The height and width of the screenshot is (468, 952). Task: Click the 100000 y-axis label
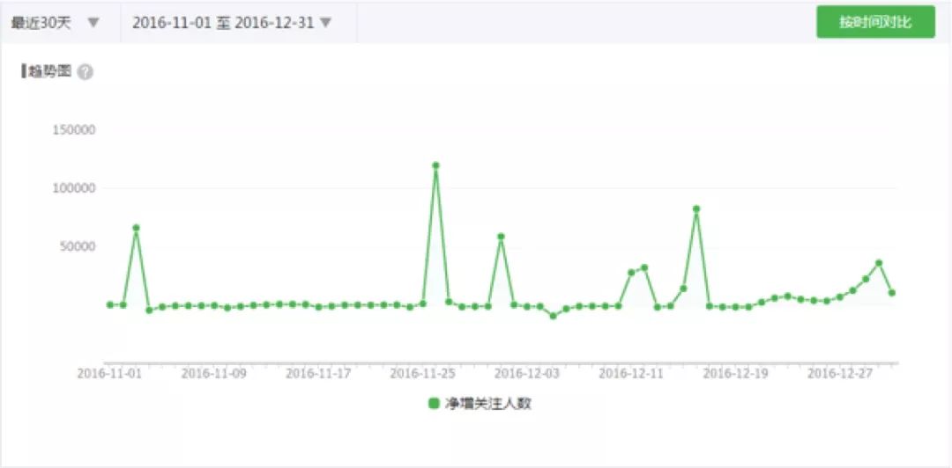coord(75,188)
